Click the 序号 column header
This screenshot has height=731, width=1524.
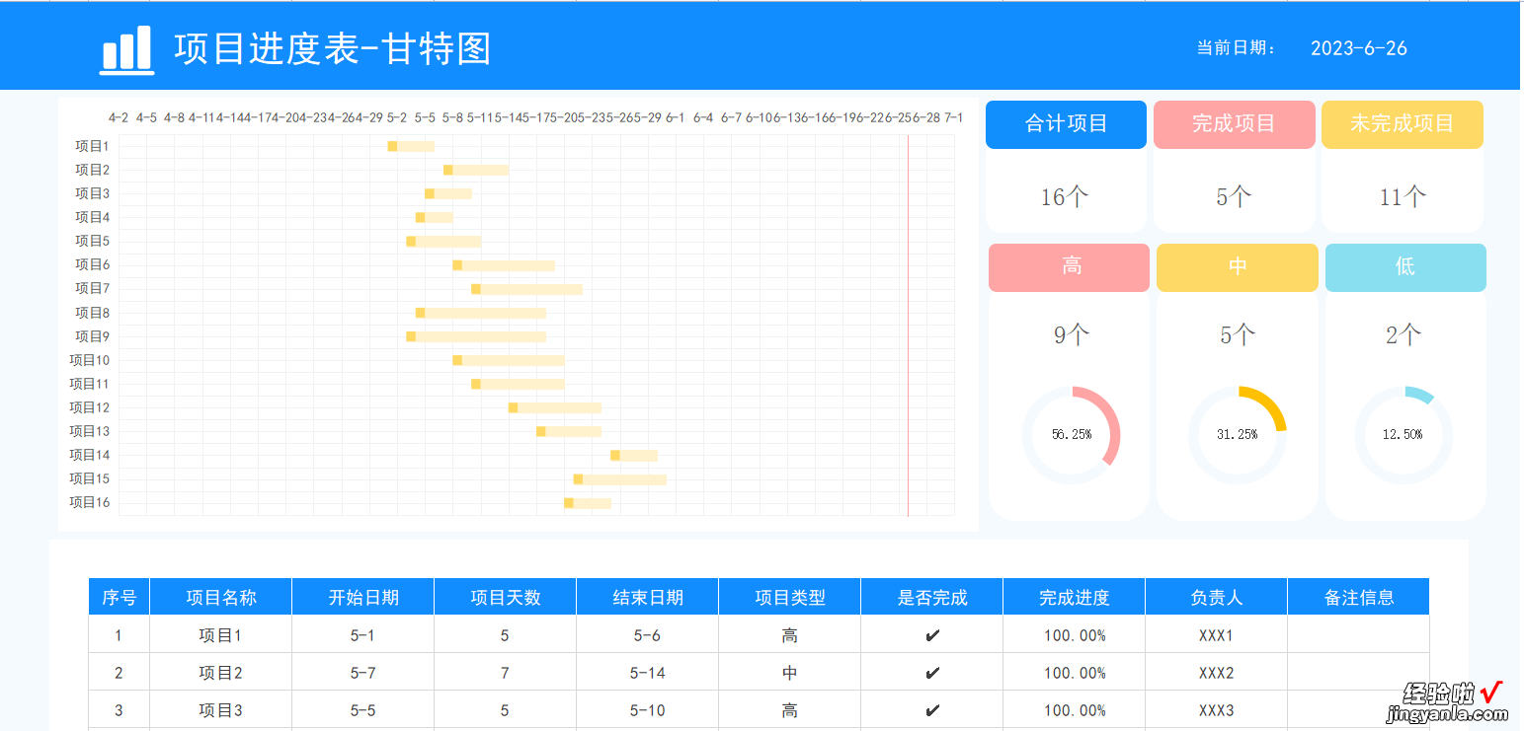coord(120,597)
